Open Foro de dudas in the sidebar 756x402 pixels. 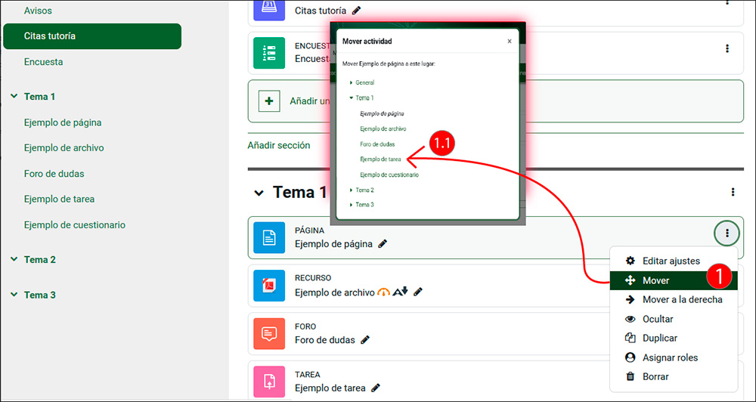tap(54, 174)
